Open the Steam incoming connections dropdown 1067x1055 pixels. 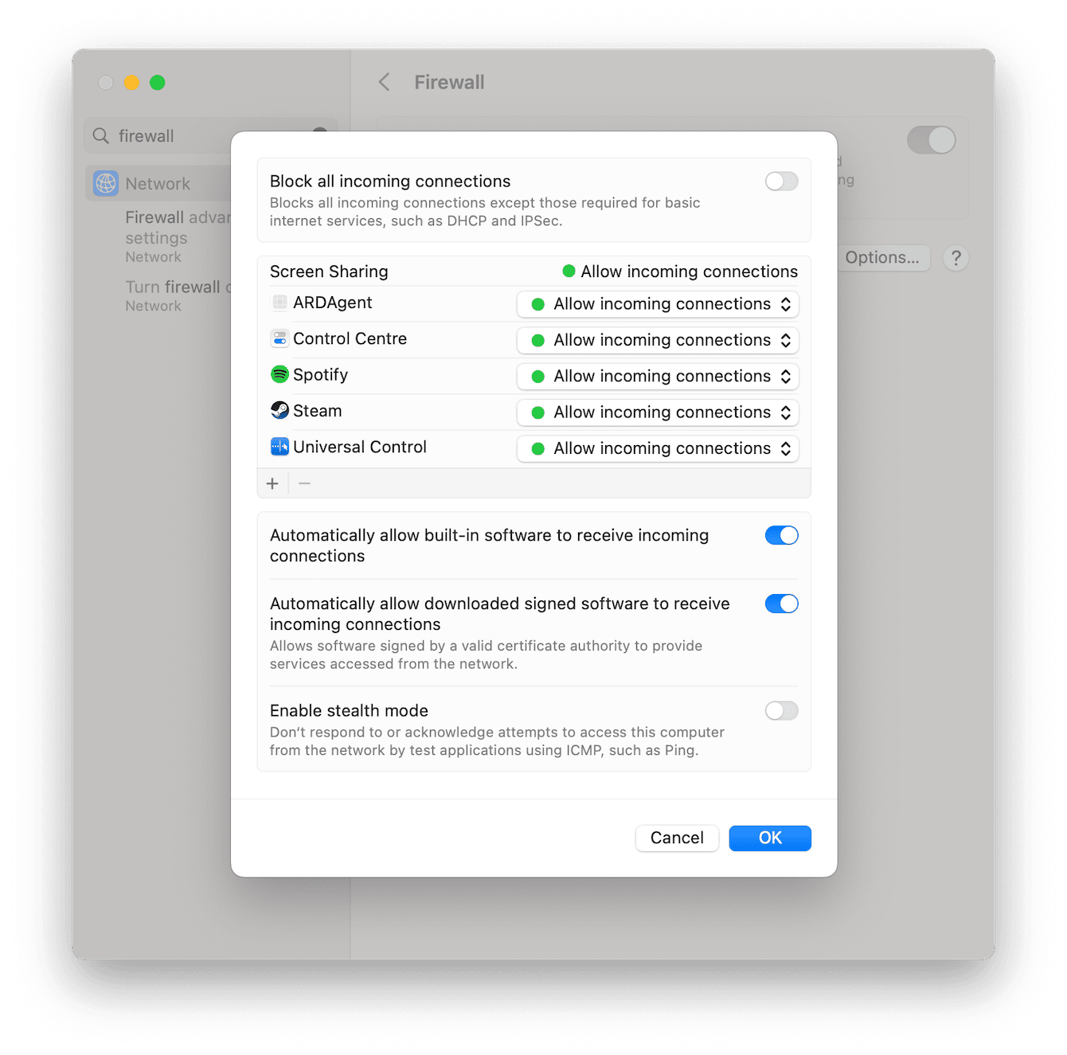click(657, 412)
